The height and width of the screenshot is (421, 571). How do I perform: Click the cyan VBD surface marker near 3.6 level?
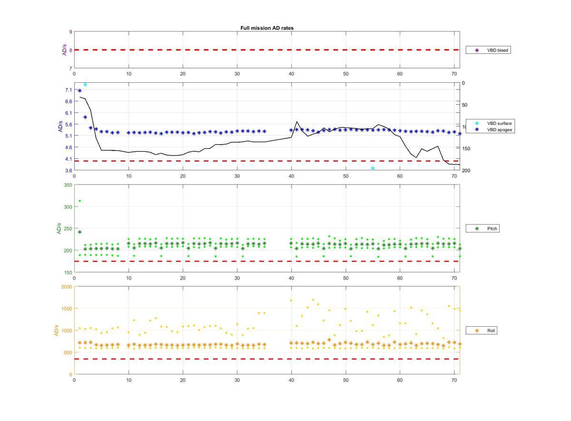point(373,168)
